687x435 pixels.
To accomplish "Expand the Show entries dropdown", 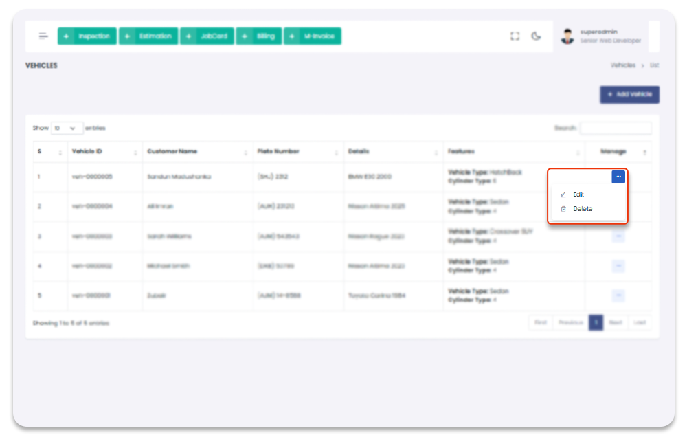I will (67, 128).
